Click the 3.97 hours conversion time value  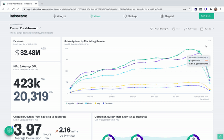[28, 130]
